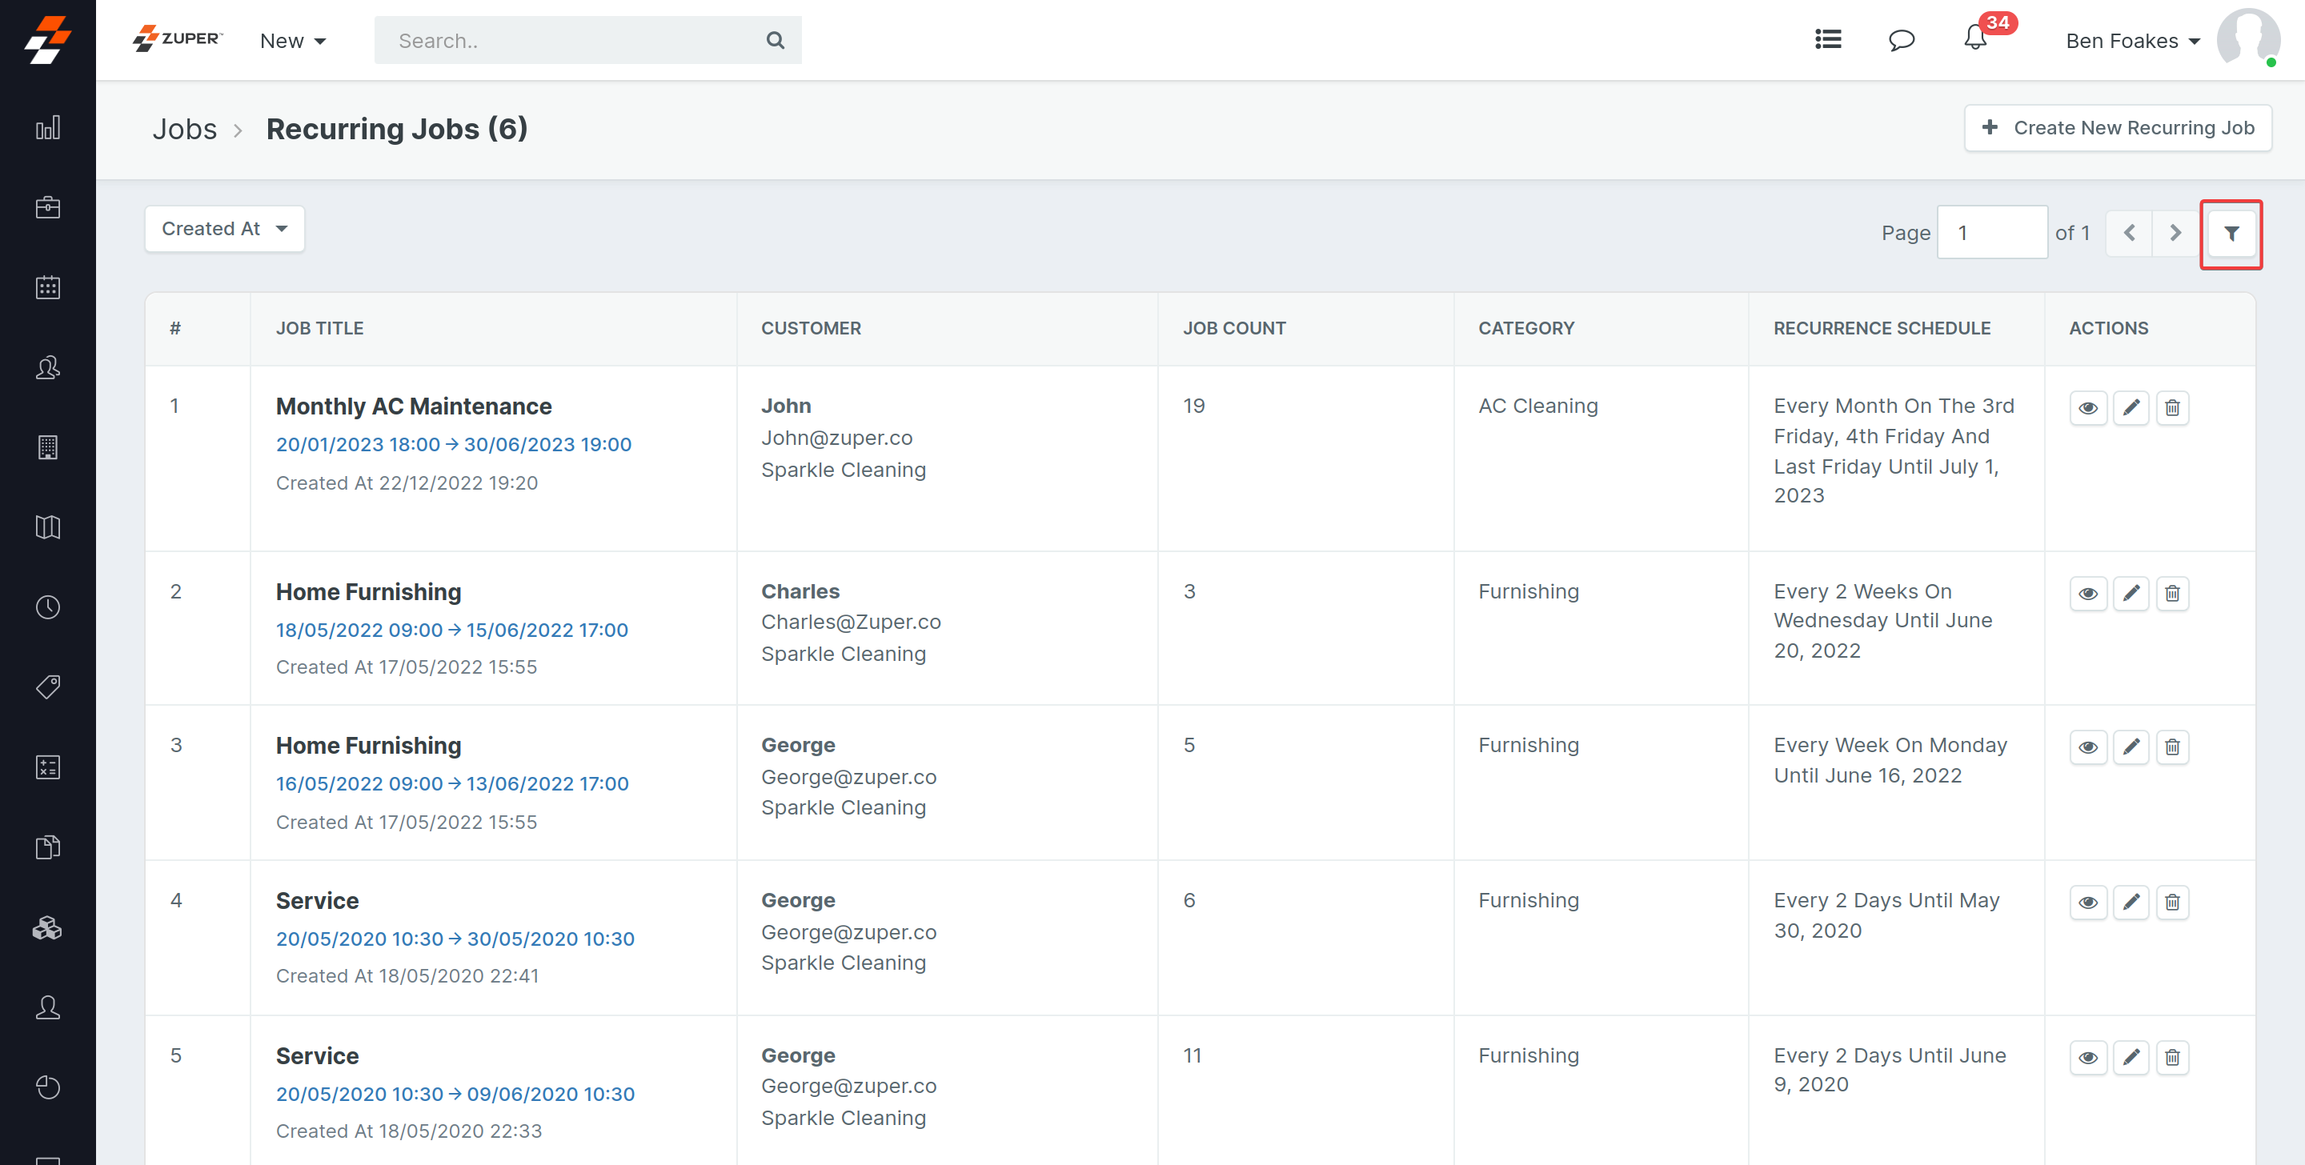This screenshot has width=2305, height=1165.
Task: Click the list view icon in header
Action: coord(1827,39)
